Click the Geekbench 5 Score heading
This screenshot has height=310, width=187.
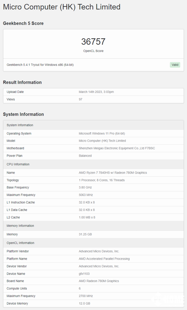click(23, 23)
